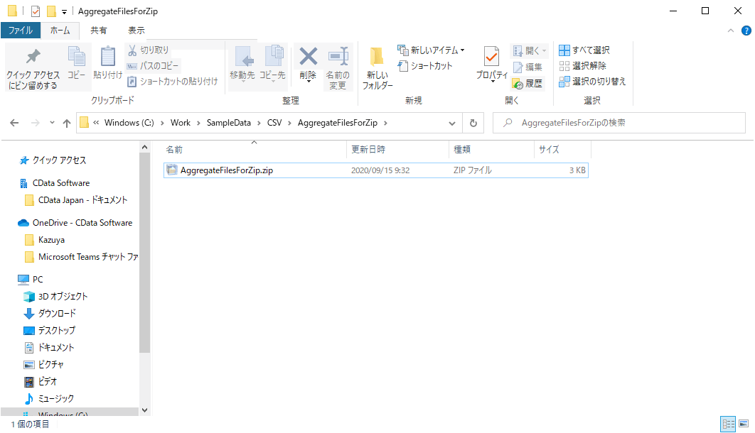The height and width of the screenshot is (433, 755).
Task: Select クイック アクセス in navigation pane
Action: coord(53,160)
